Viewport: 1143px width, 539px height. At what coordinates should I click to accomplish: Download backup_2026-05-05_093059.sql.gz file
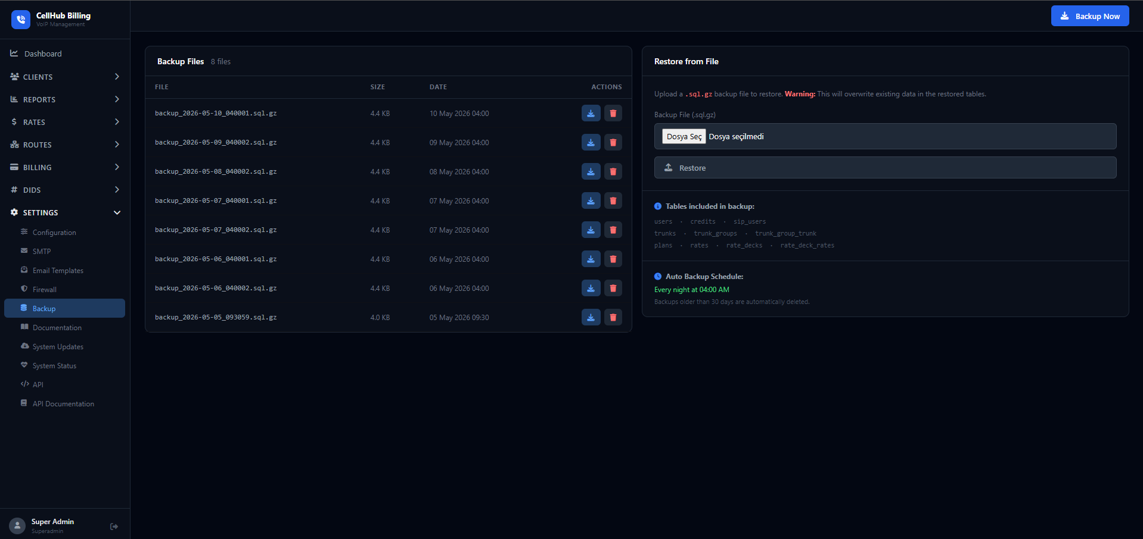591,317
